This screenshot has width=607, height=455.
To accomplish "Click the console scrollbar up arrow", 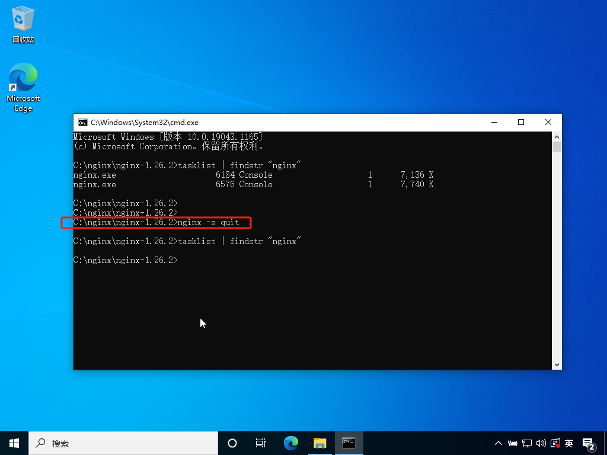I will 557,137.
